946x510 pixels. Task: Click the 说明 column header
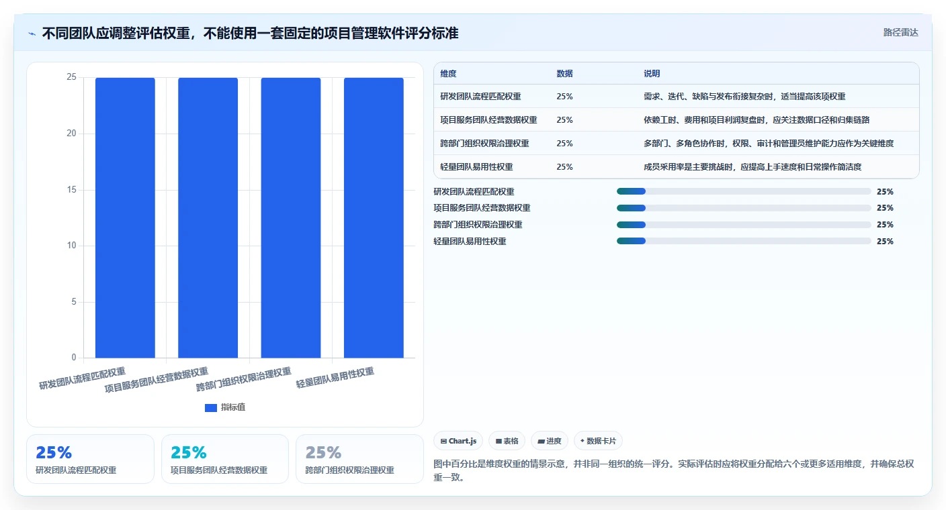[x=652, y=74]
